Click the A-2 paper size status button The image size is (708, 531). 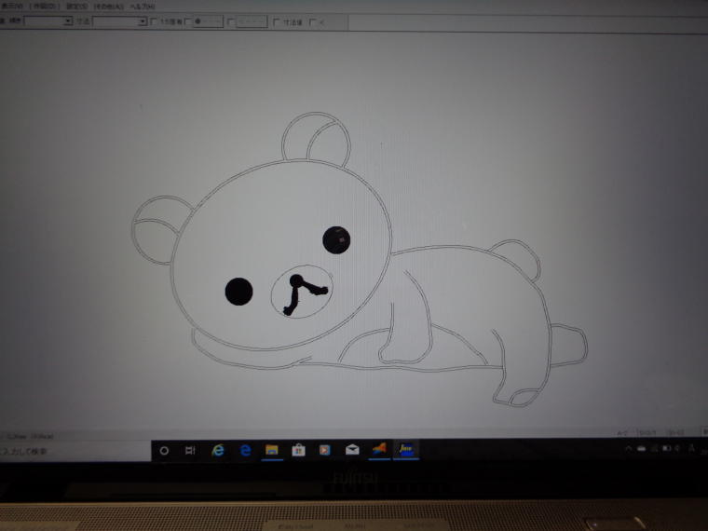click(x=622, y=433)
